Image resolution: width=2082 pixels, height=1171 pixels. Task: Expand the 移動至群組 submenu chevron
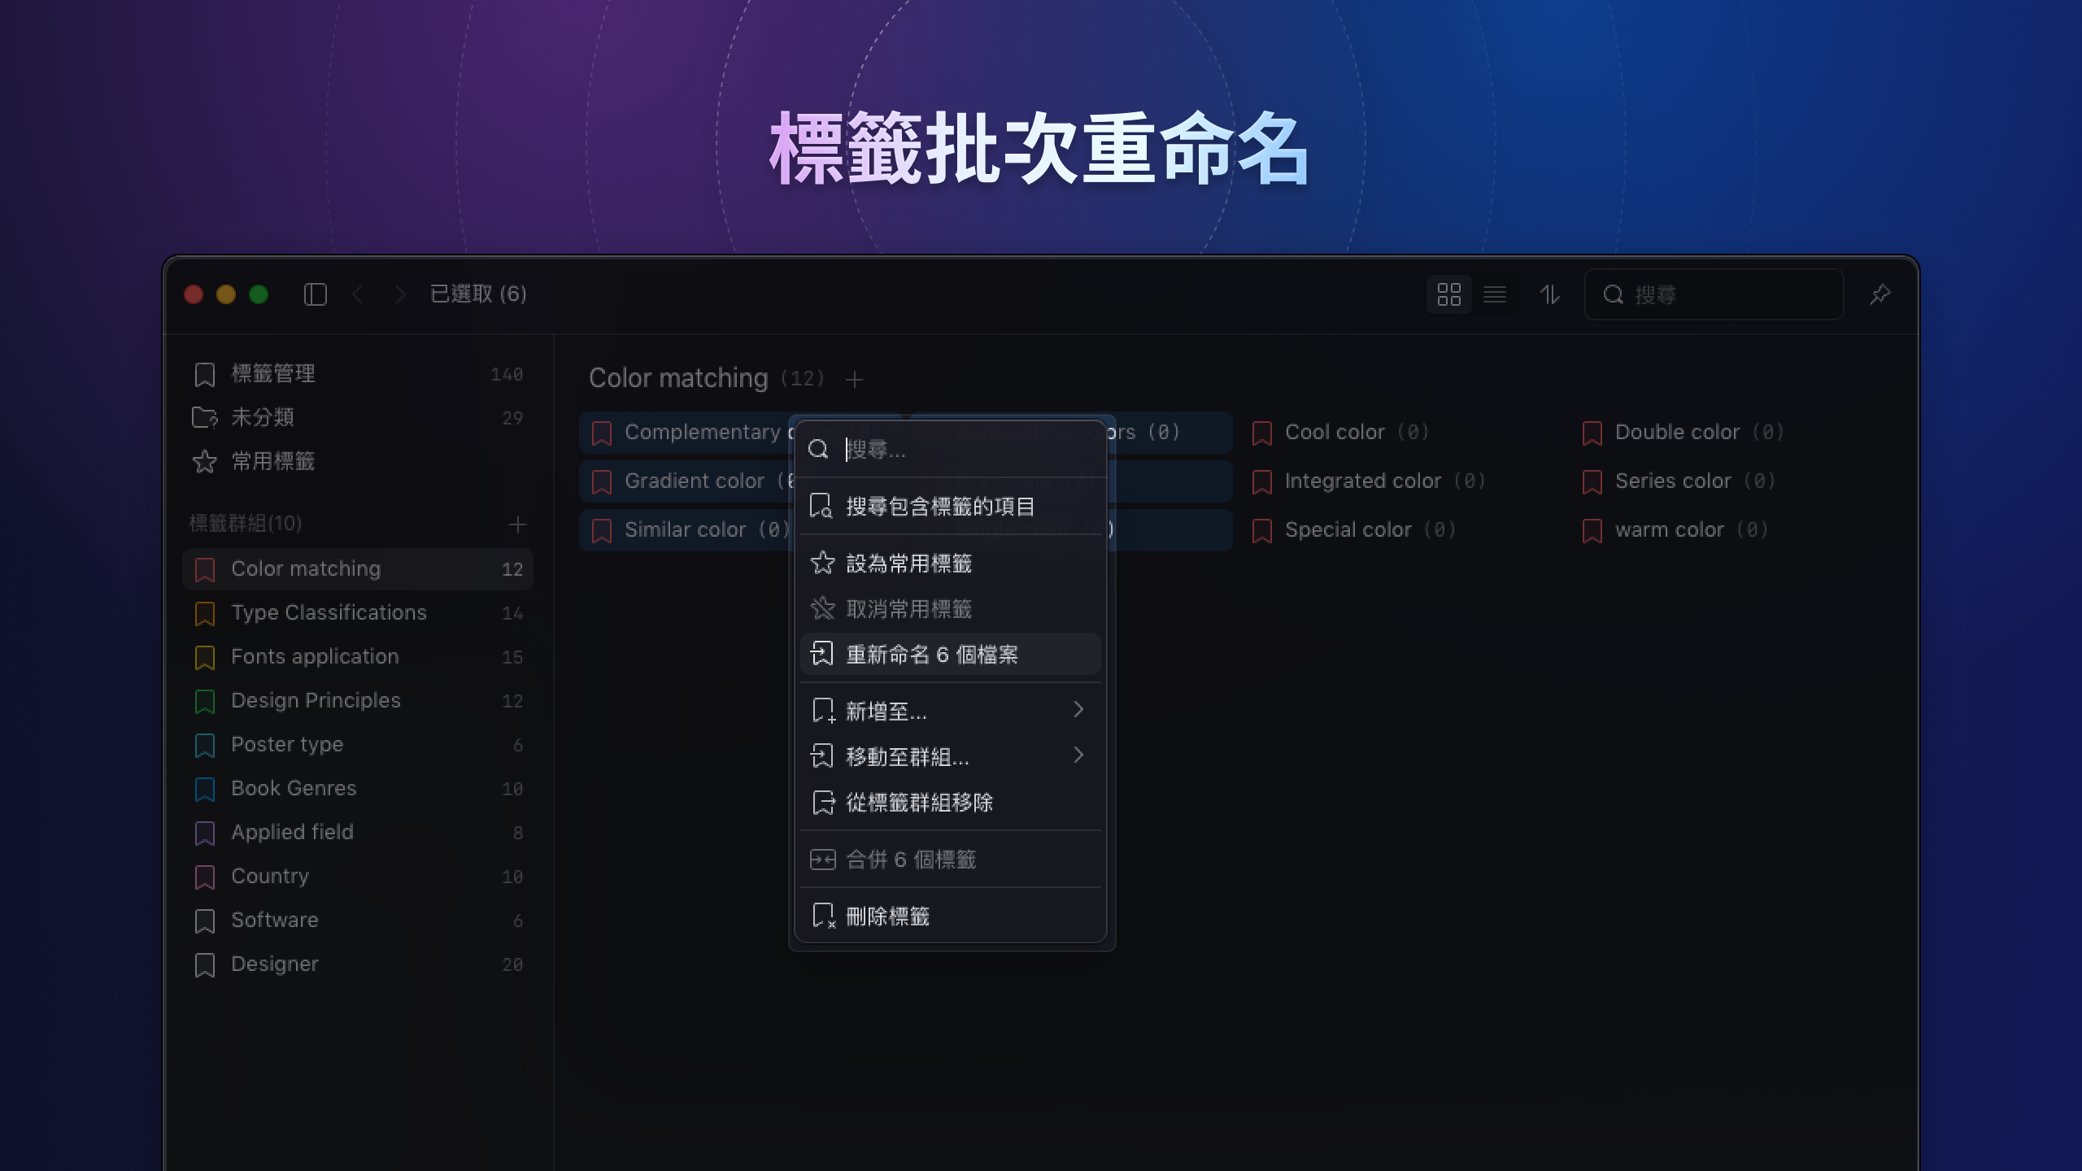click(1081, 755)
